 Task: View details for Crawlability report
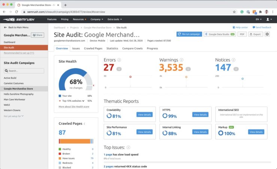144,115
